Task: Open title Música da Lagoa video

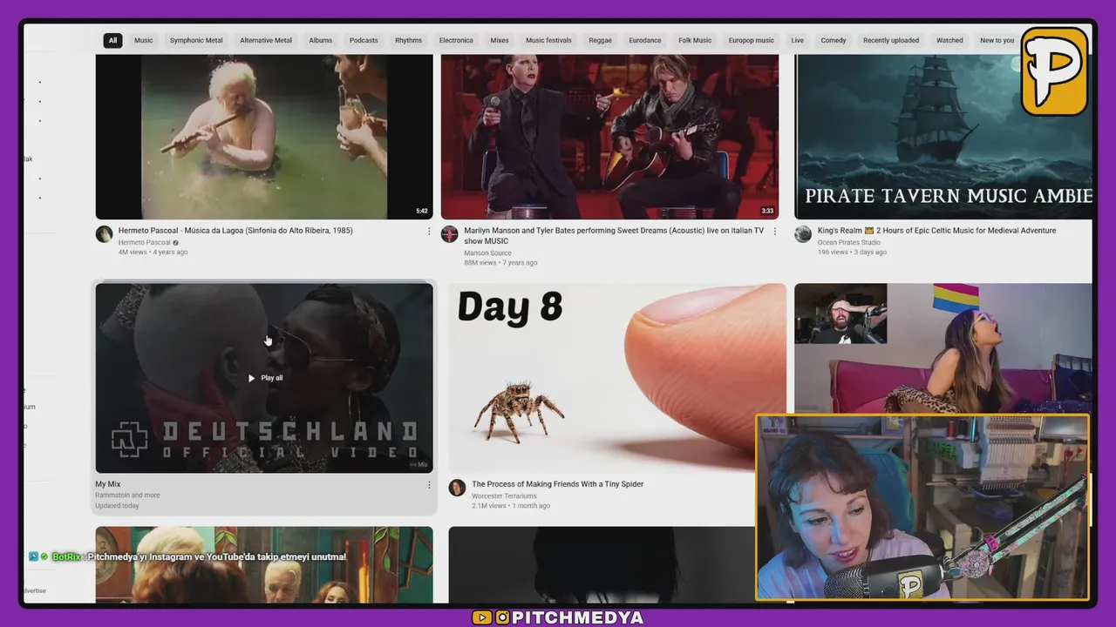Action: pyautogui.click(x=235, y=231)
